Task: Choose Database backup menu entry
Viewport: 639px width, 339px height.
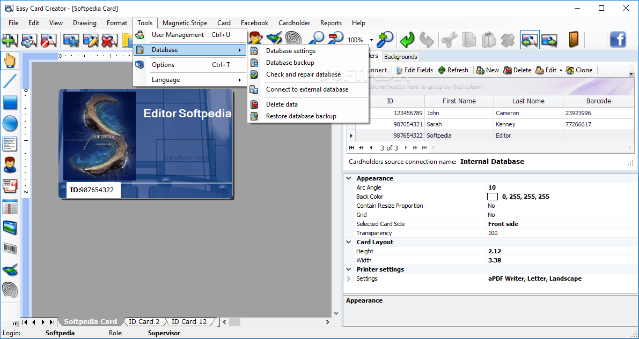Action: pyautogui.click(x=307, y=63)
